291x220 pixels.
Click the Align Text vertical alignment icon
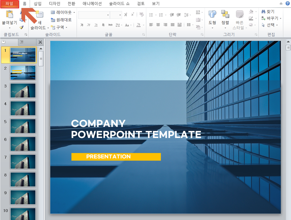[198, 20]
